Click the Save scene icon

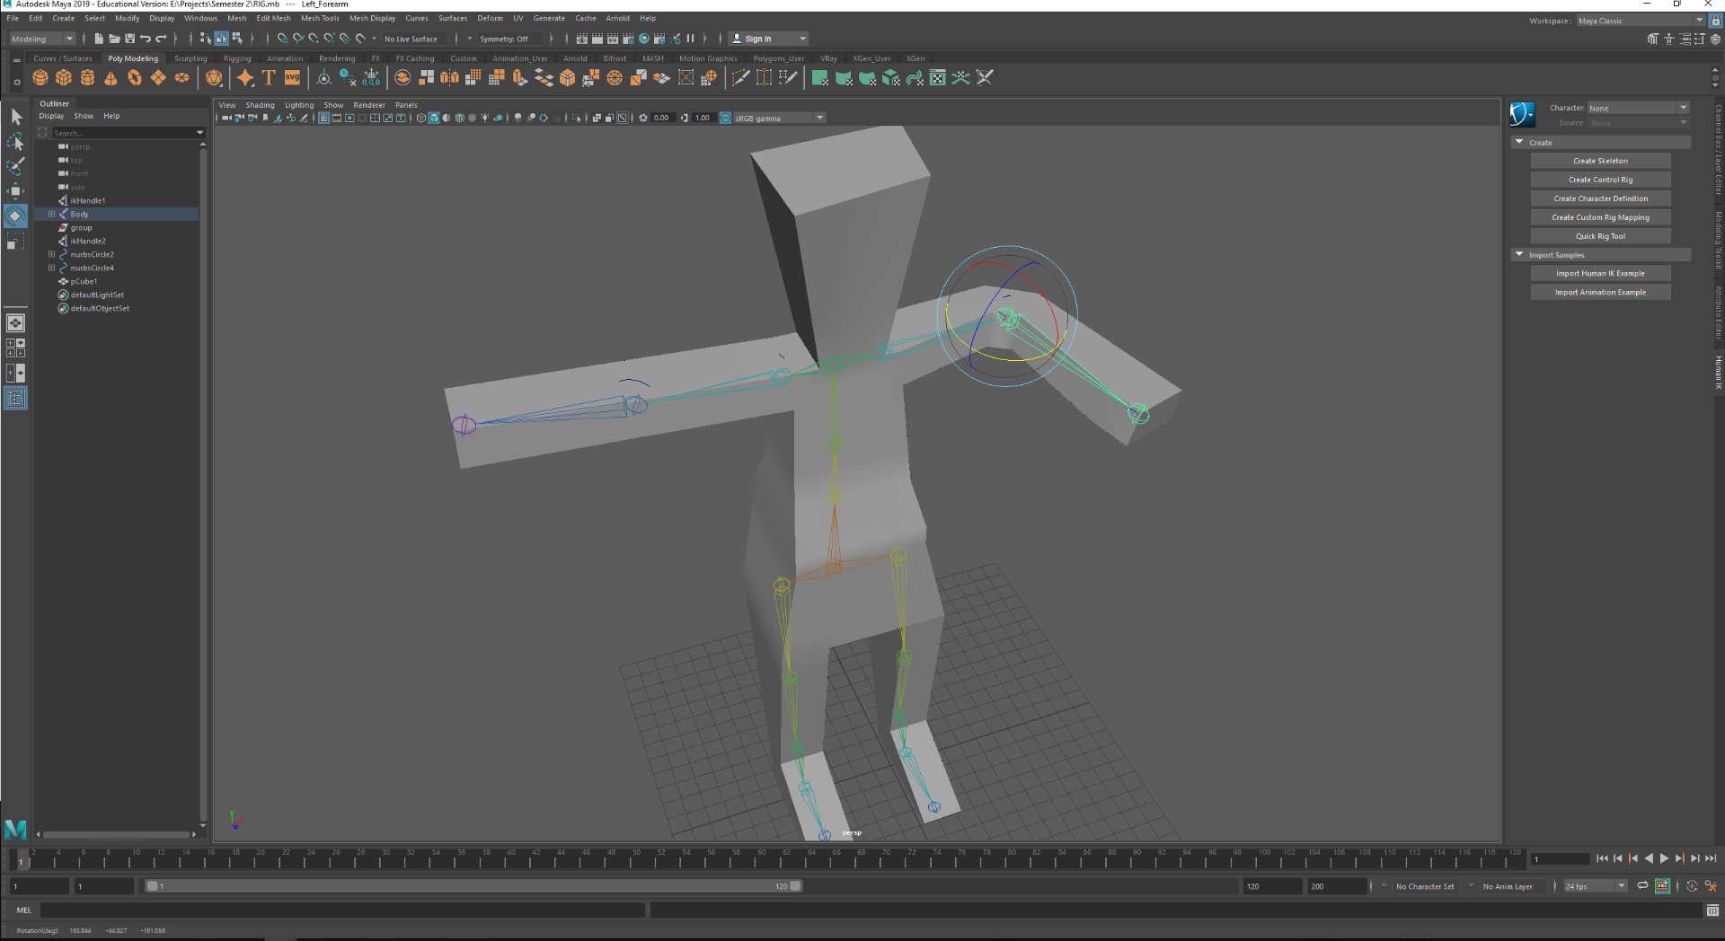pyautogui.click(x=129, y=39)
